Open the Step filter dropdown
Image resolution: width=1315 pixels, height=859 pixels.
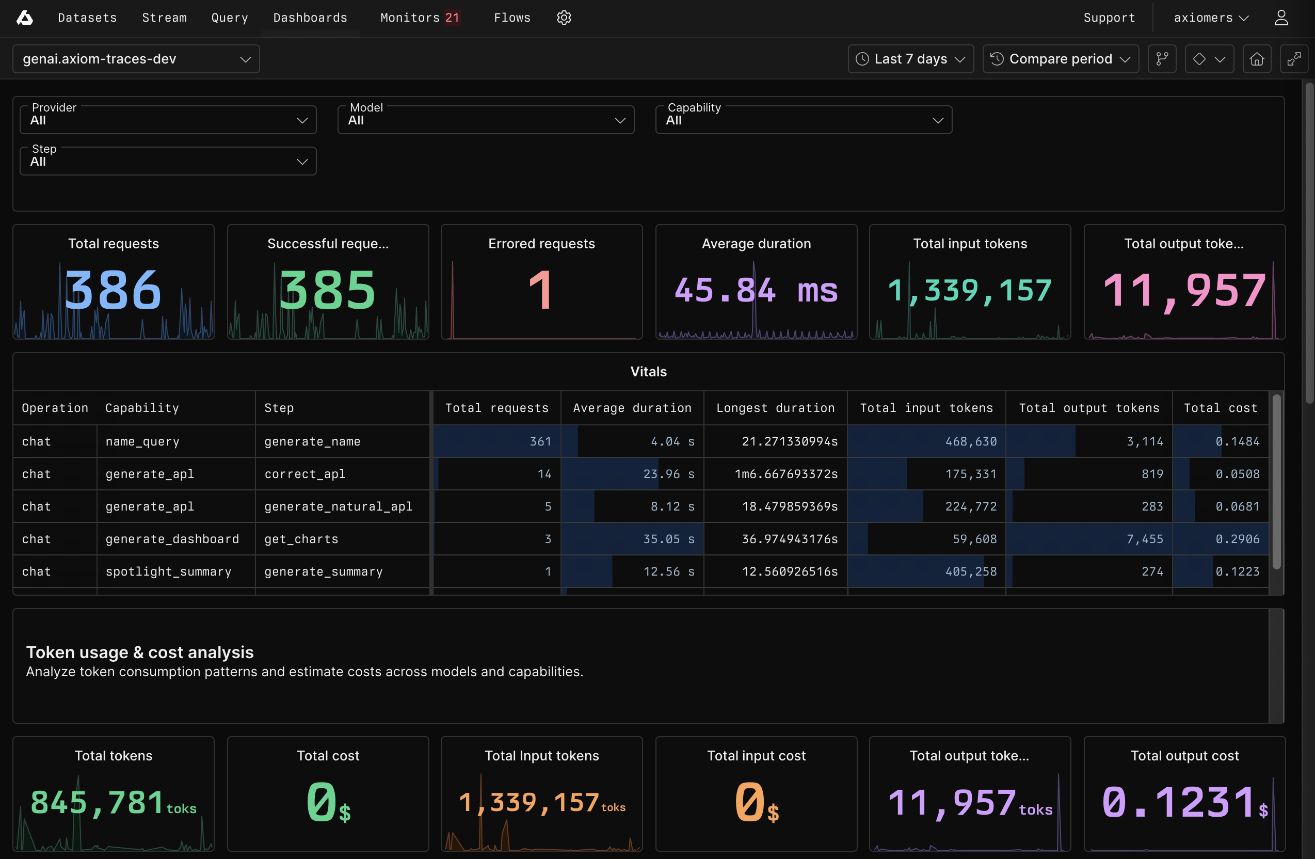[168, 161]
